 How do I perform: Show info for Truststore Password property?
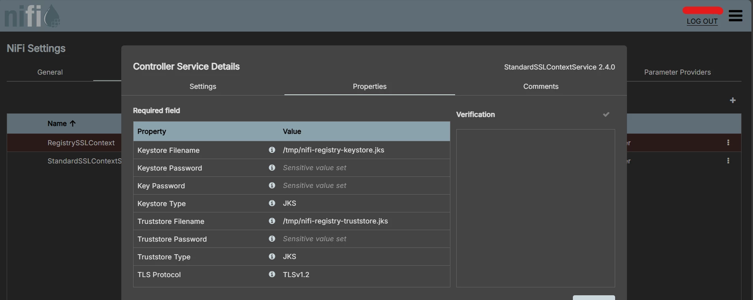click(x=272, y=239)
